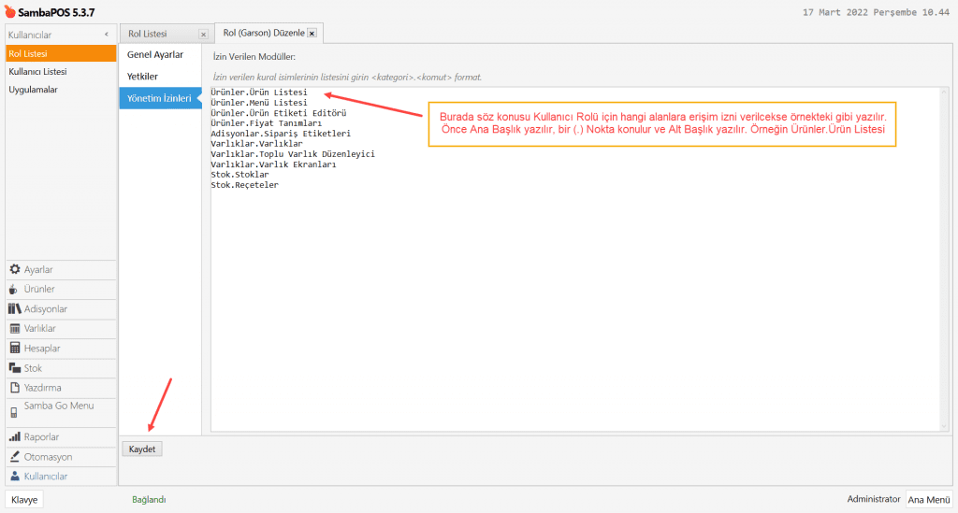Open the Raporlar module
The image size is (958, 513).
click(x=61, y=436)
